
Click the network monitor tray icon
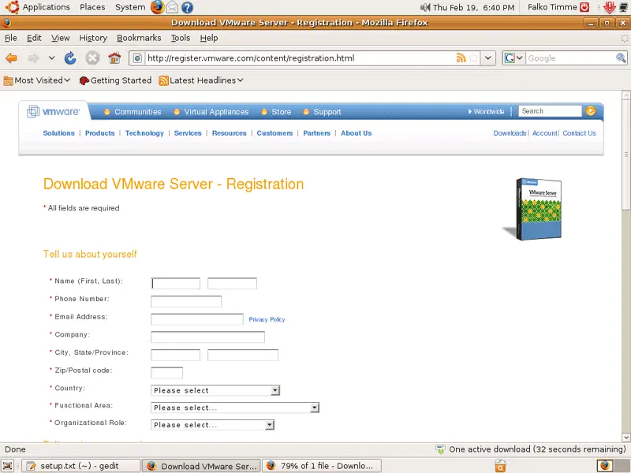[624, 7]
